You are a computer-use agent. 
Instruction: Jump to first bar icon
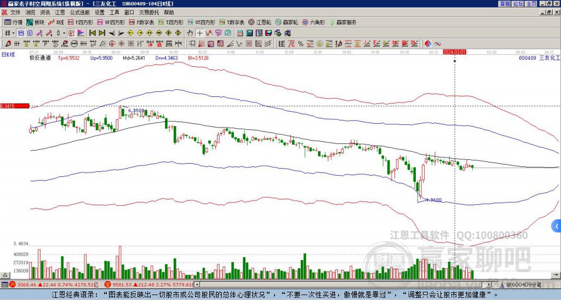coord(92,33)
